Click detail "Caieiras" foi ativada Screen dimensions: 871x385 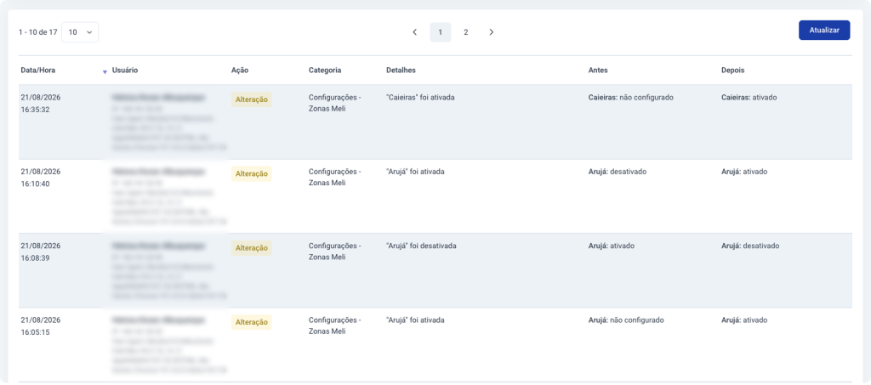(x=420, y=97)
